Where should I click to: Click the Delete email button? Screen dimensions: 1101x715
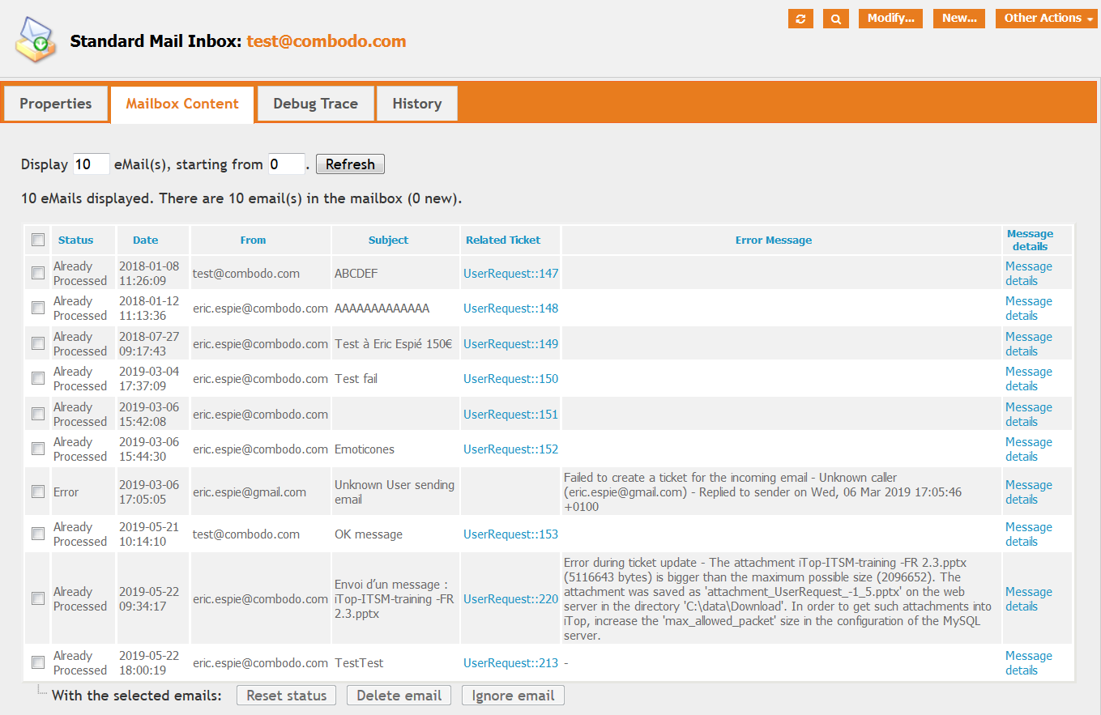399,695
